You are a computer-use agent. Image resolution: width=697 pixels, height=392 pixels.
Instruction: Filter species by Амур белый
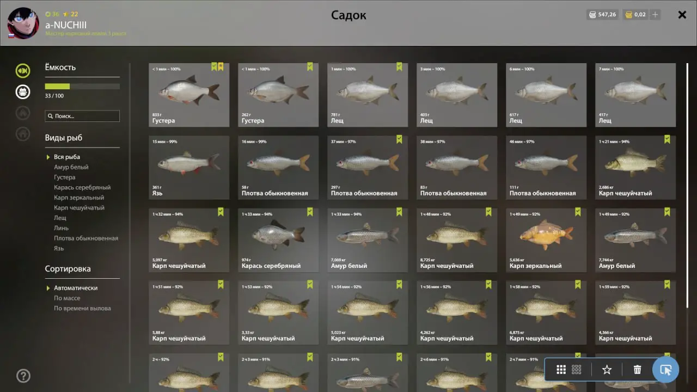71,167
